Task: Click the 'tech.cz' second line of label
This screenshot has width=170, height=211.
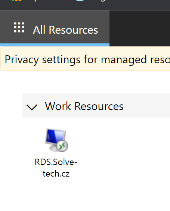Action: 56,174
